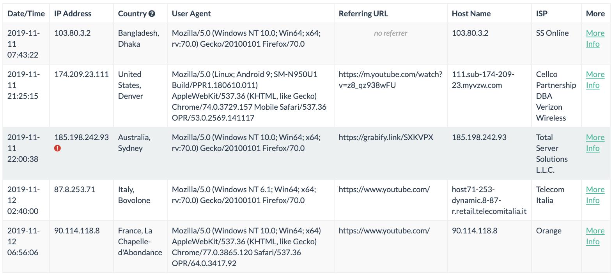The image size is (613, 277).
Task: Select the IP Address column header
Action: (x=73, y=14)
